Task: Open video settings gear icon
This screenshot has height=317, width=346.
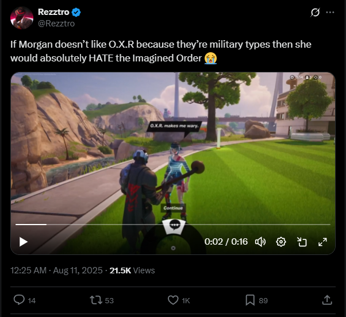Action: pos(281,242)
